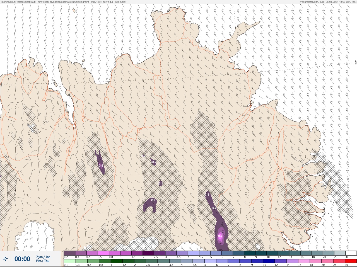Select the pale green swatch labeled 0.1, lower legend row

pos(70,261)
